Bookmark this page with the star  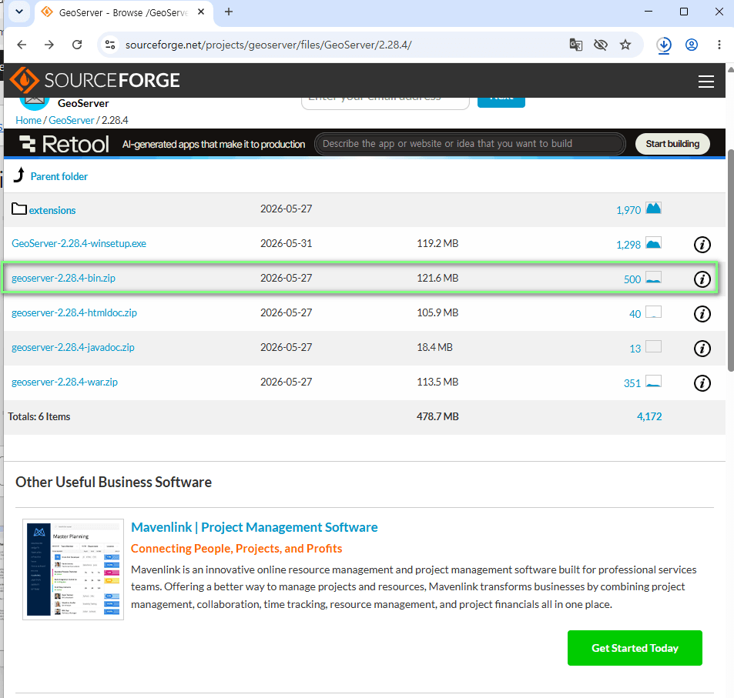625,45
